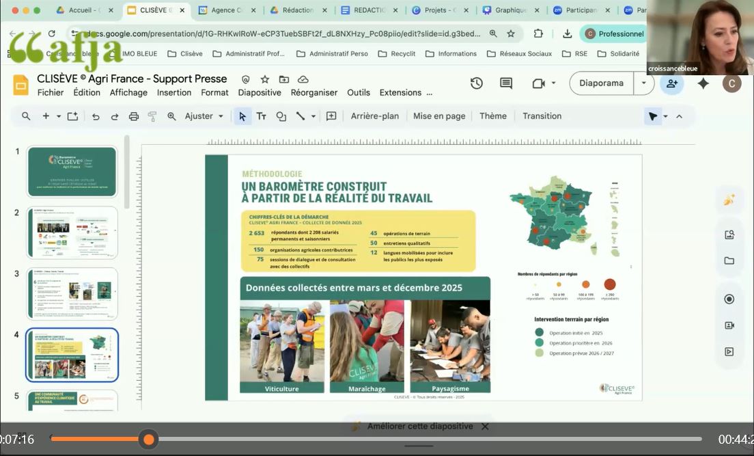The height and width of the screenshot is (456, 754).
Task: Click the add comment toolbar icon
Action: click(331, 116)
